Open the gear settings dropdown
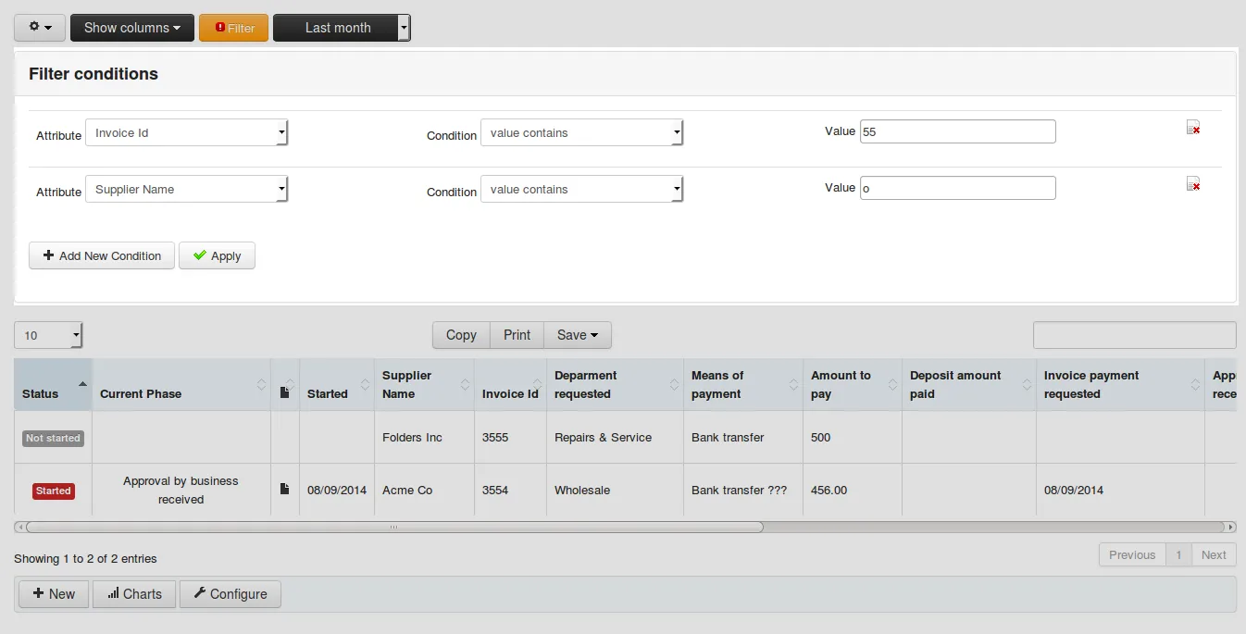Screen dimensions: 1246x634 [40, 28]
